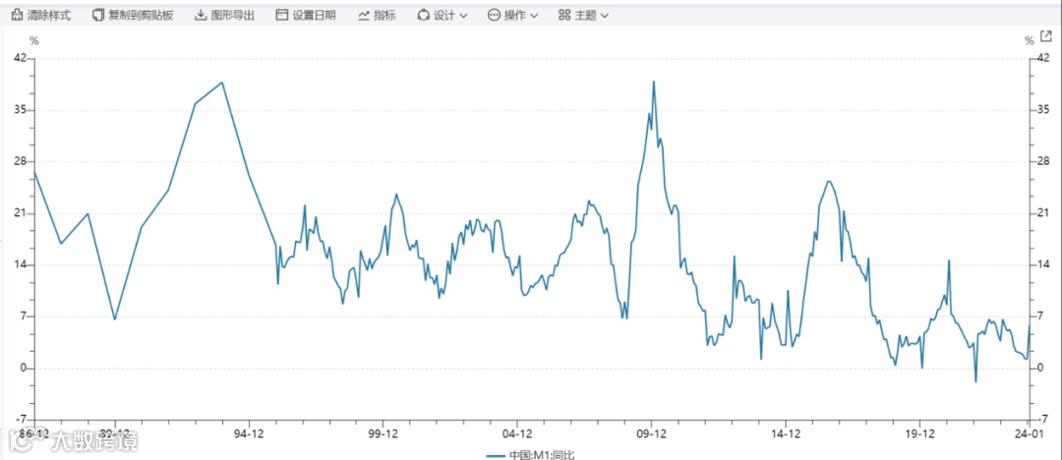The width and height of the screenshot is (1062, 460).
Task: Click the left axis value 14
Action: pos(21,264)
